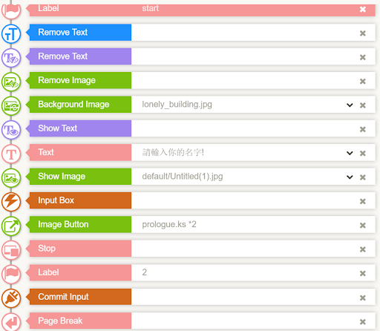Screen dimensions: 380x331
Task: Click the Commit Input plug icon
Action: coord(11,298)
